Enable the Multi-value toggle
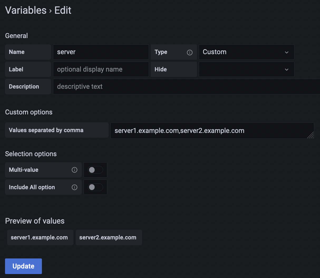The height and width of the screenshot is (278, 320). click(x=95, y=170)
